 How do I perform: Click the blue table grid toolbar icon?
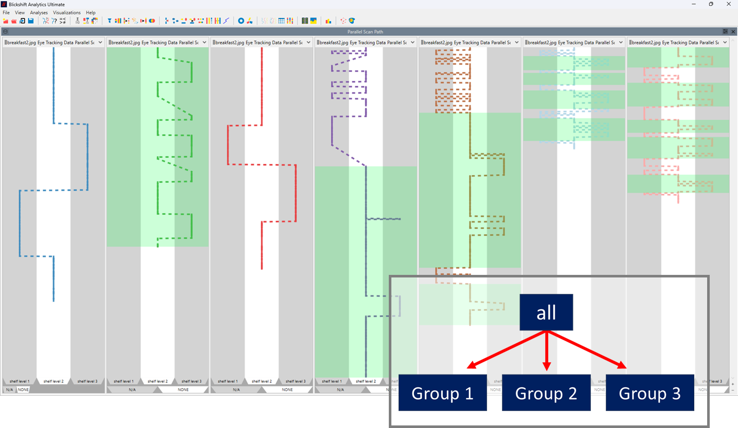tap(281, 21)
